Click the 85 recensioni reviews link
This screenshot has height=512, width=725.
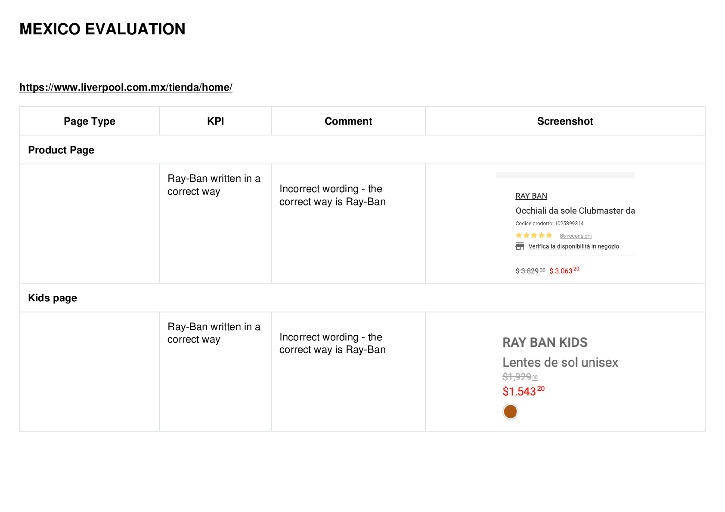point(576,236)
